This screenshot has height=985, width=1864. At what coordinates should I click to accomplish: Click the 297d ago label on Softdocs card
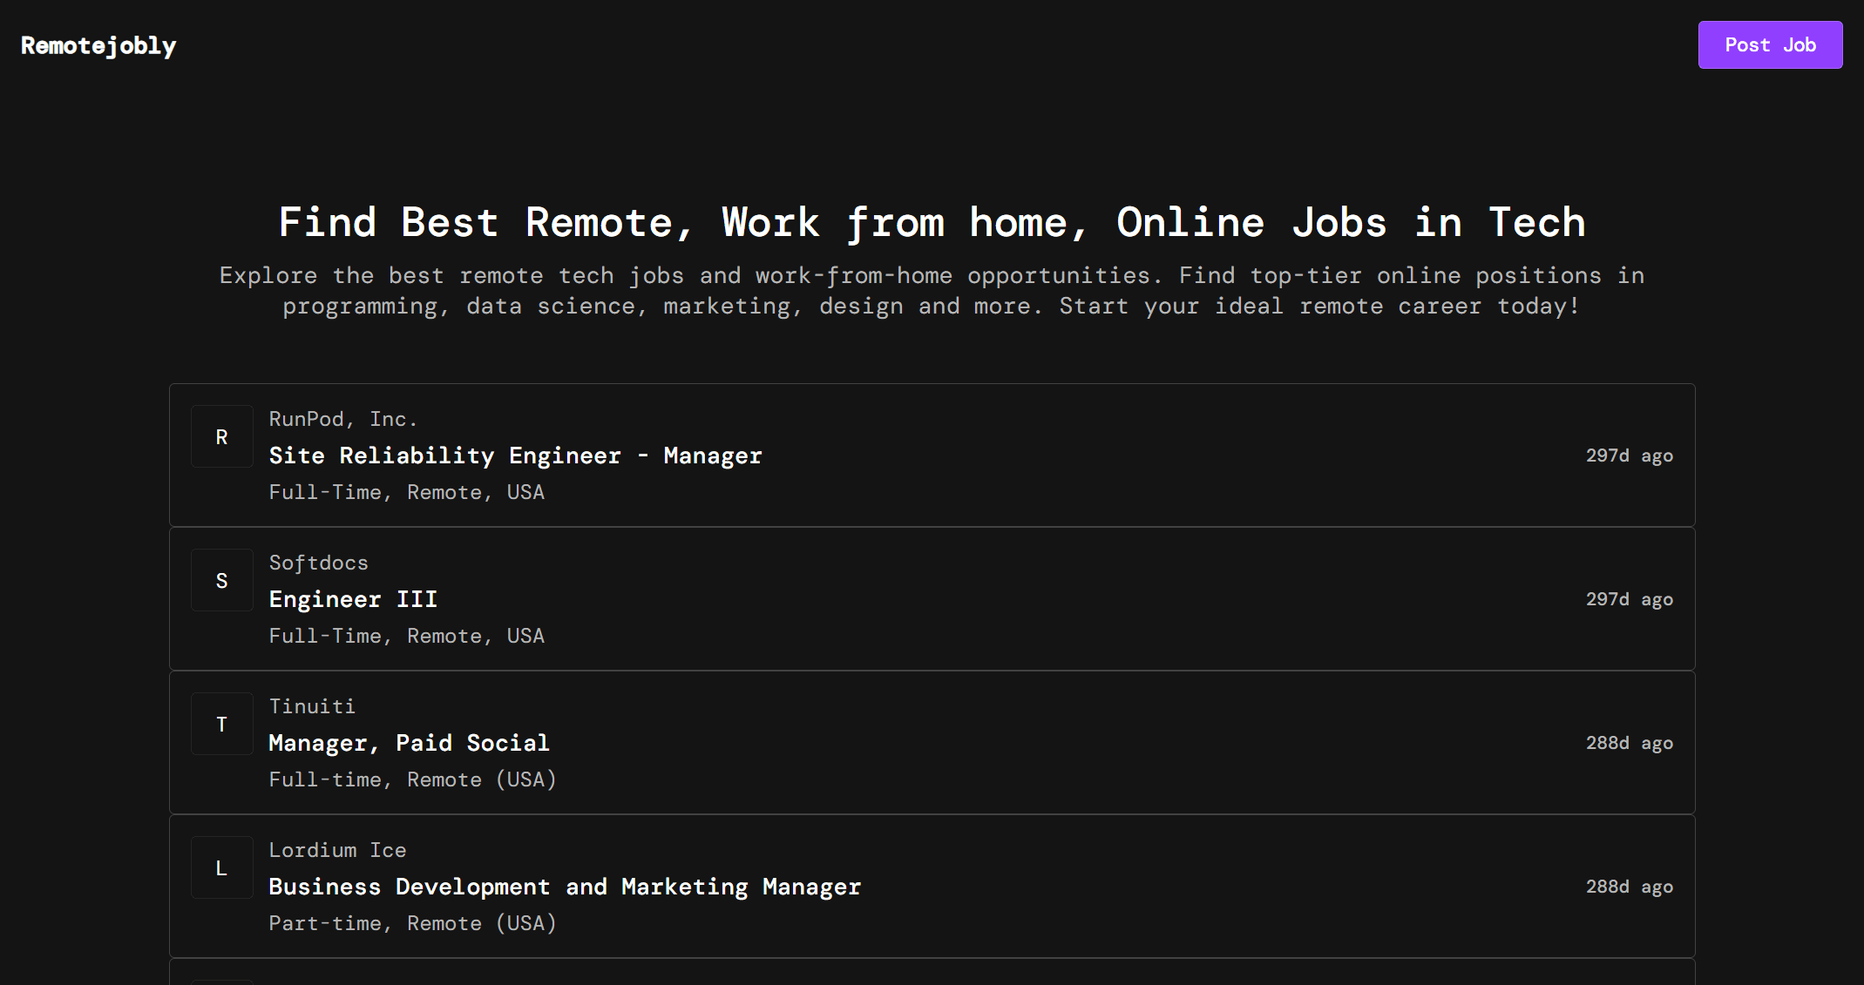click(x=1629, y=599)
